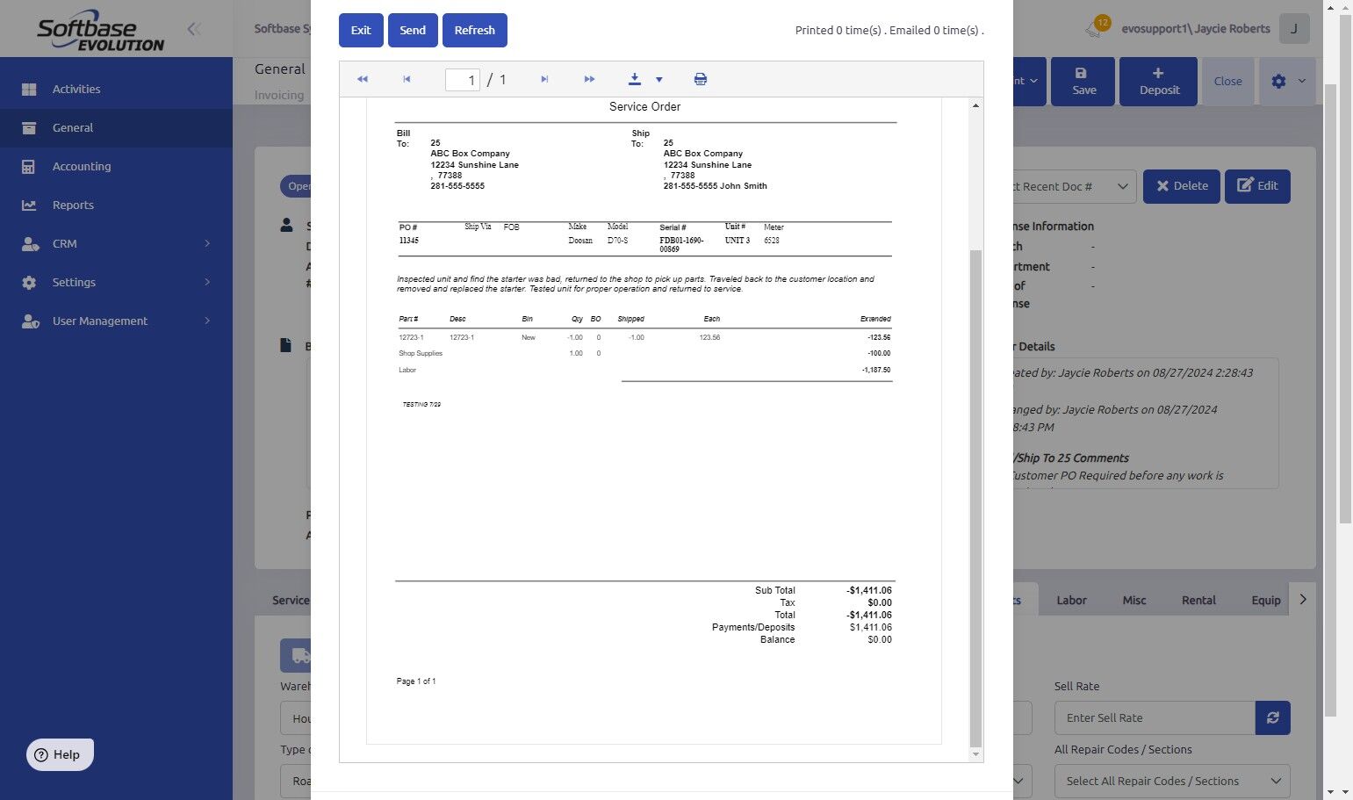This screenshot has height=800, width=1353.
Task: Close the work order
Action: (x=1227, y=82)
